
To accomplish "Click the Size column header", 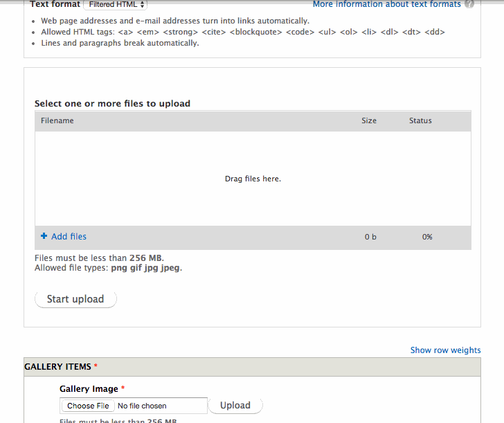I will click(x=369, y=120).
